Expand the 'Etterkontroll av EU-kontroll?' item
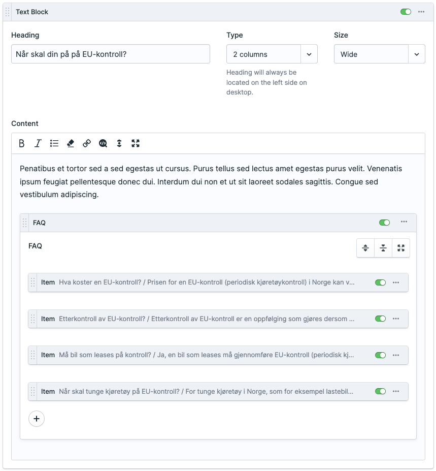The width and height of the screenshot is (436, 471). tap(203, 319)
